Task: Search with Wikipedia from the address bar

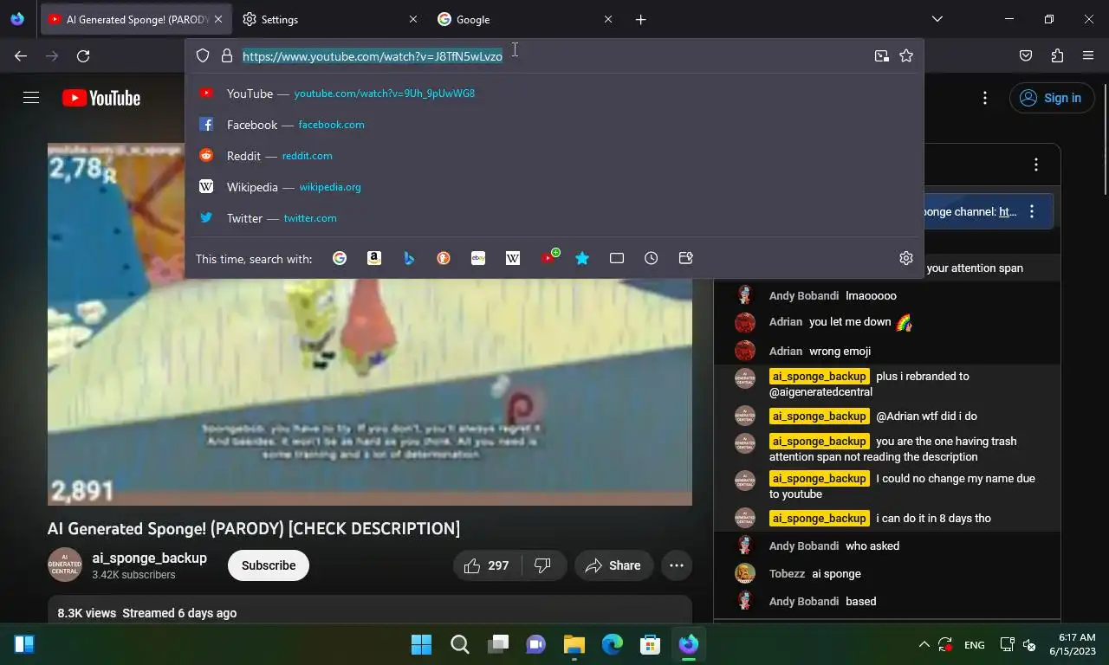Action: click(513, 258)
